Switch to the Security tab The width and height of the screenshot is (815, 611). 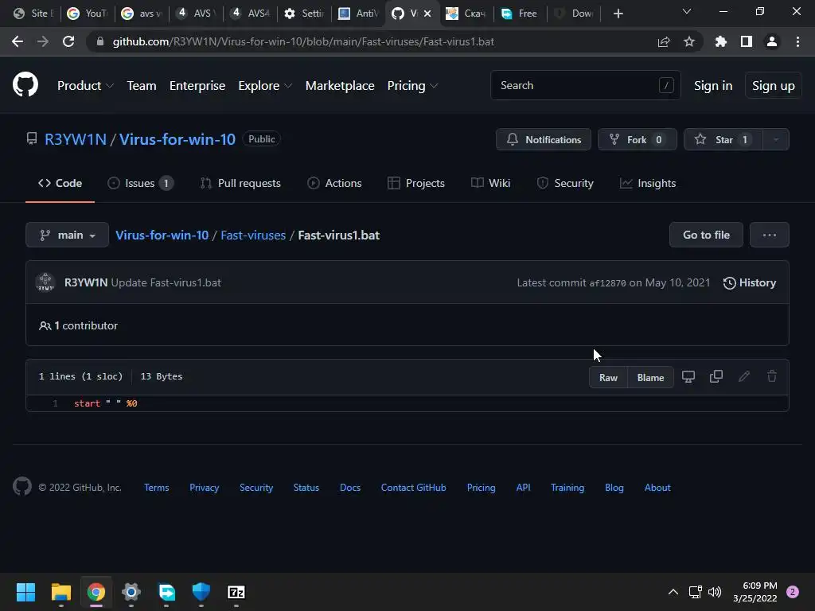(565, 184)
